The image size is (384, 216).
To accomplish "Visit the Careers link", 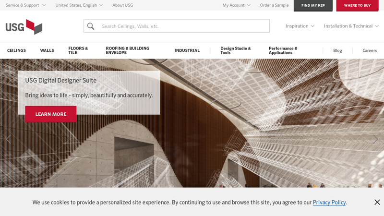I will [x=370, y=50].
